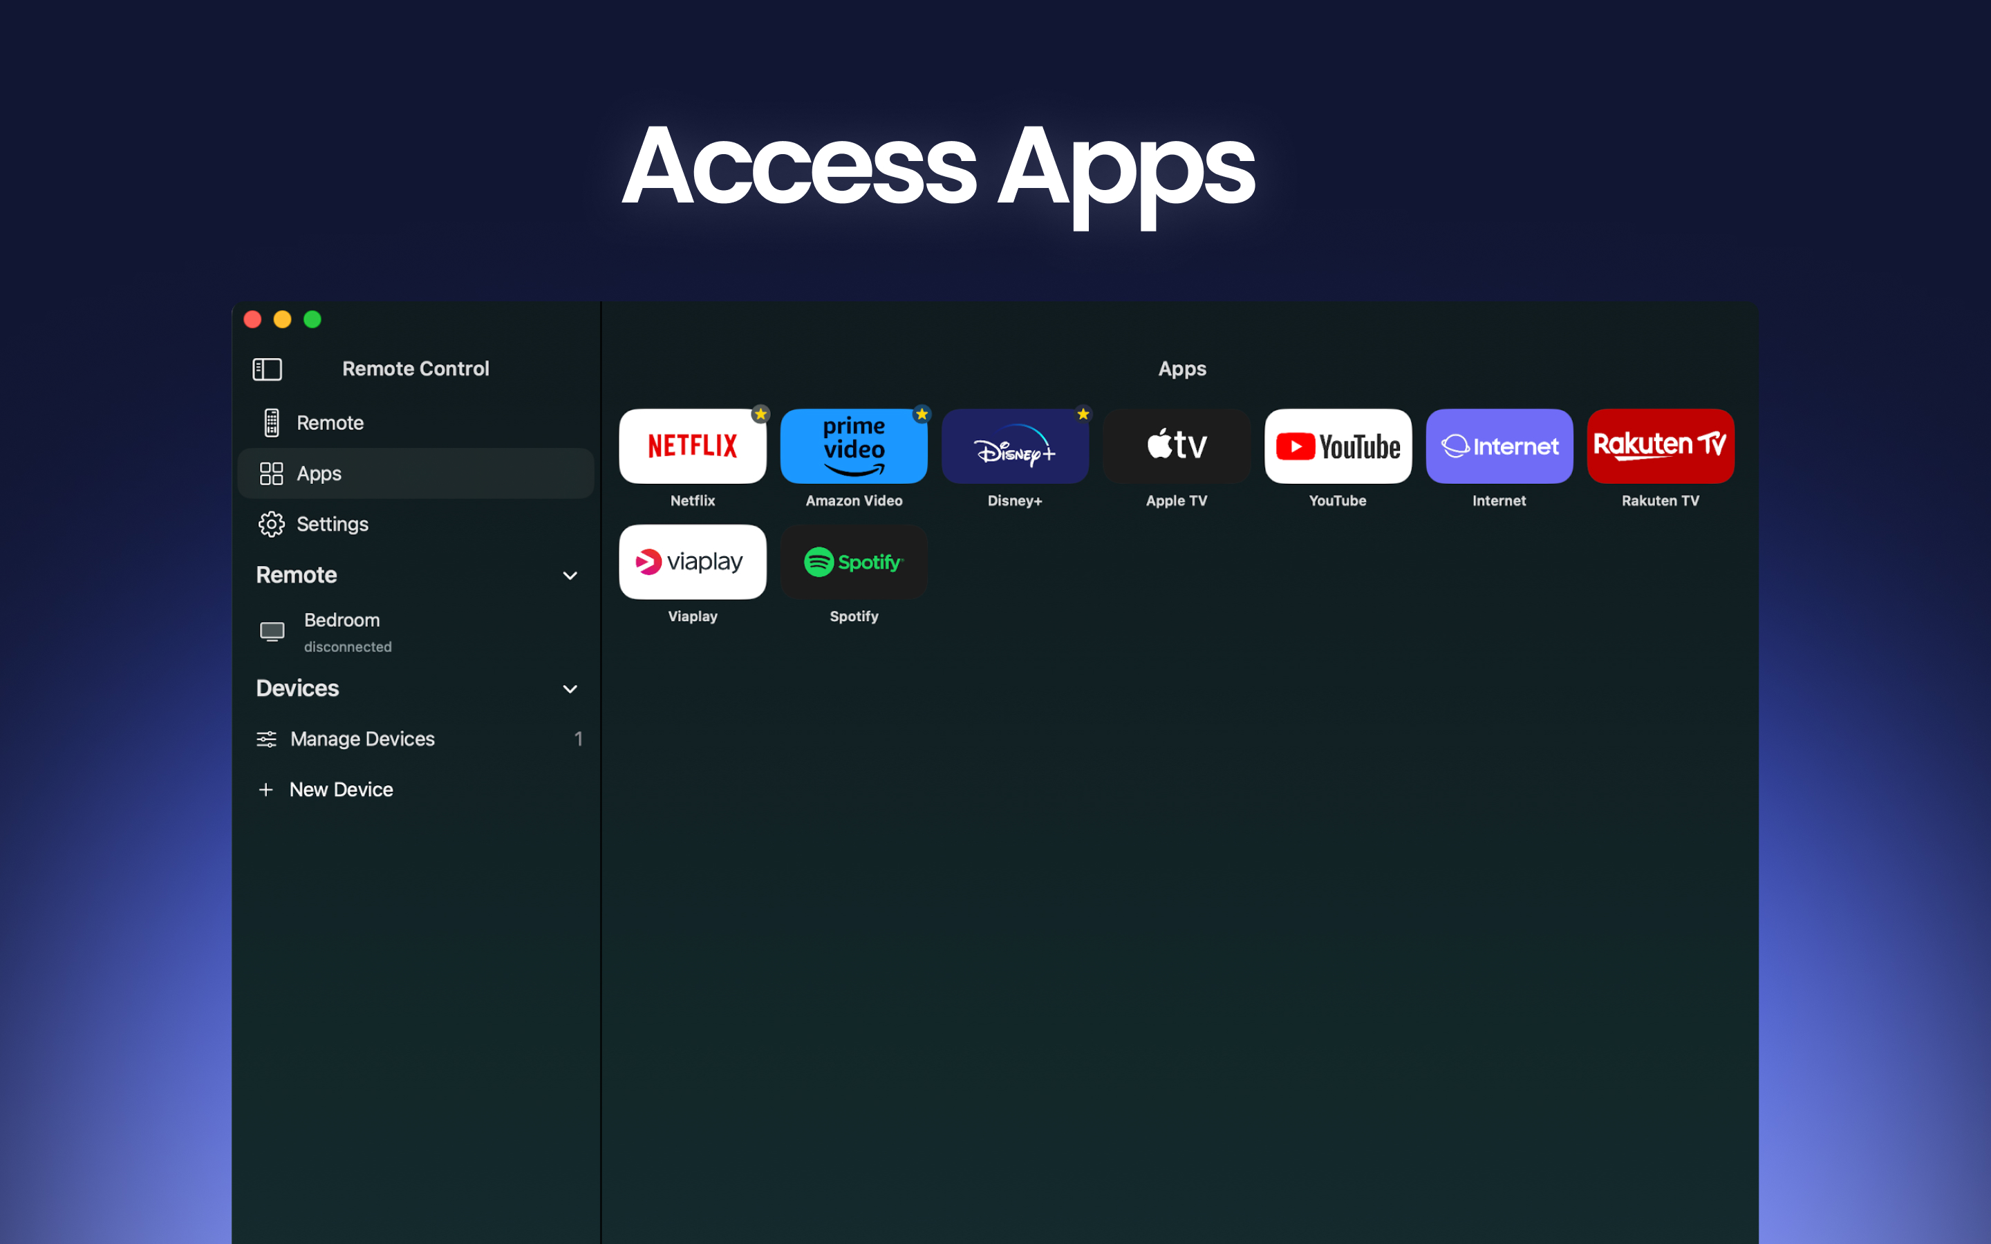Open Amazon Prime Video app tile
1991x1244 pixels.
click(853, 446)
